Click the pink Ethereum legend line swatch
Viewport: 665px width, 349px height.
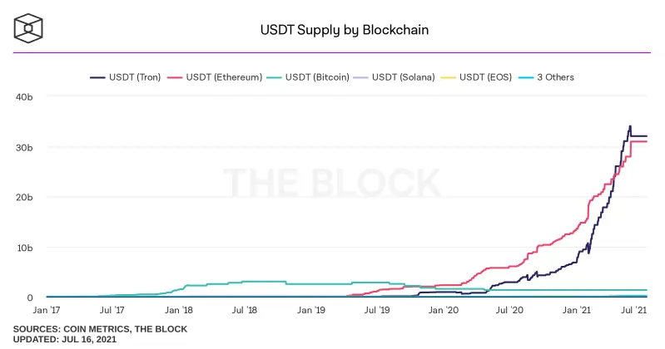coord(175,77)
